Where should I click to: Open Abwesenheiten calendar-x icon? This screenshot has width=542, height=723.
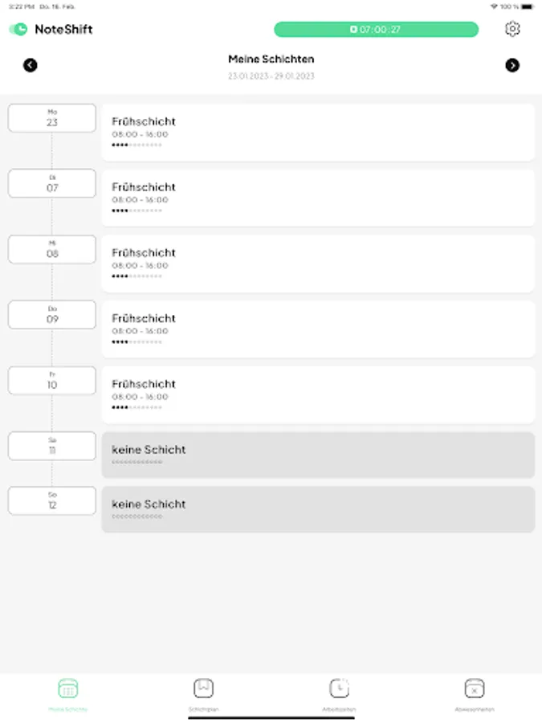point(475,688)
